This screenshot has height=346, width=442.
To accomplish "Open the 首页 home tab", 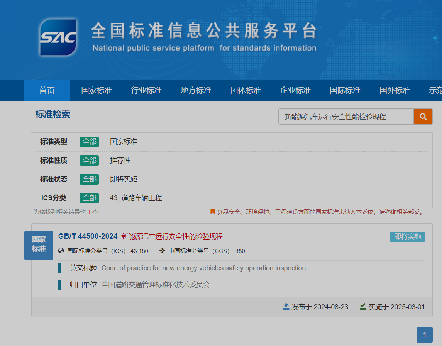I will pos(47,90).
